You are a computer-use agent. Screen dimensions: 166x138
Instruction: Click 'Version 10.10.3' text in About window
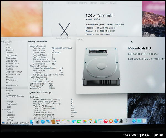93,19
